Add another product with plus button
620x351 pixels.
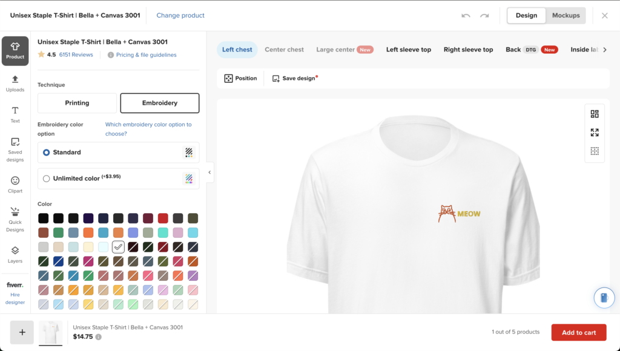22,332
